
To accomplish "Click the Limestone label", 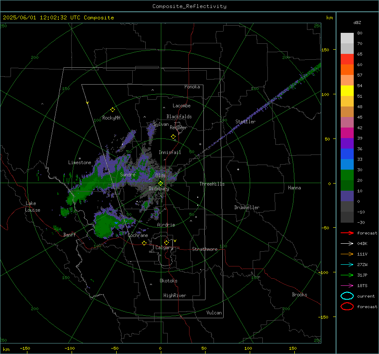I will 80,162.
